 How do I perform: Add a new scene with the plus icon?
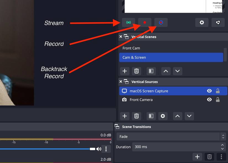(125, 71)
